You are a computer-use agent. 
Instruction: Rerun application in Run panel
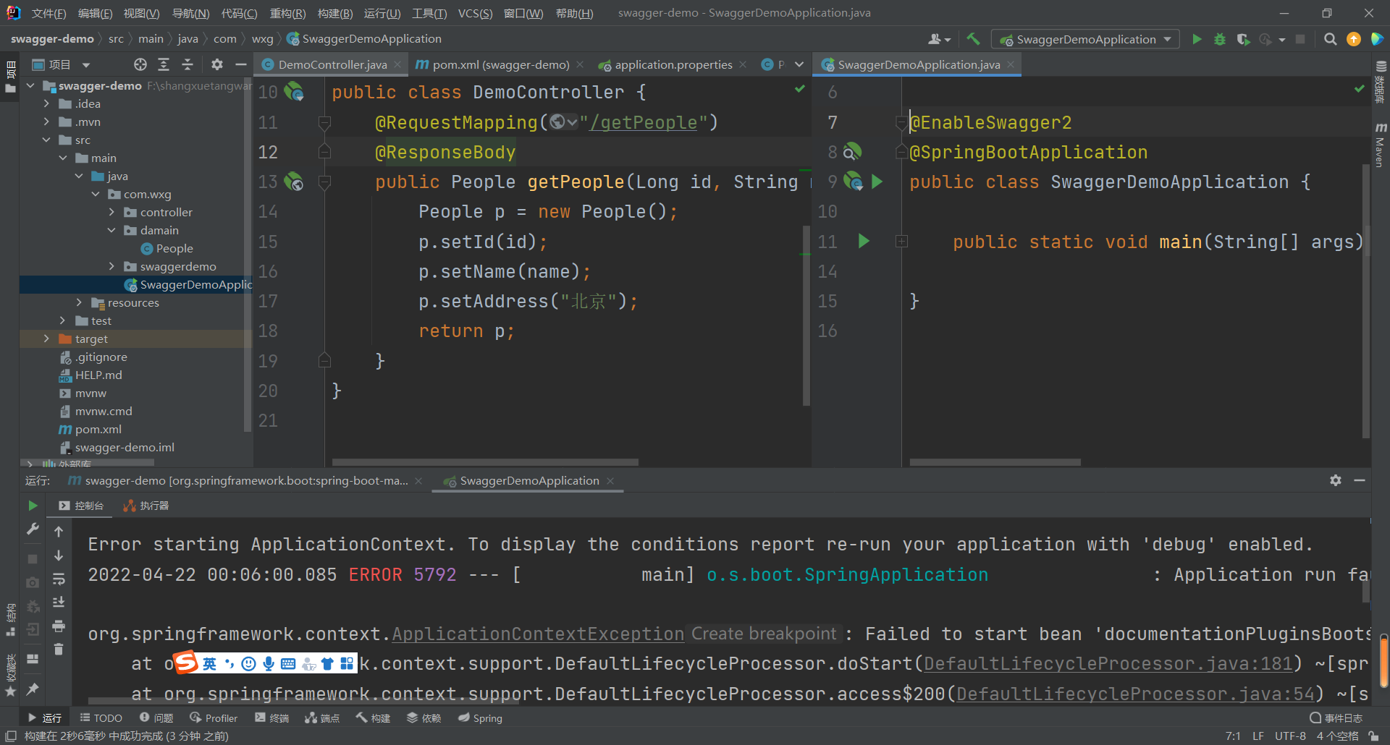point(33,506)
